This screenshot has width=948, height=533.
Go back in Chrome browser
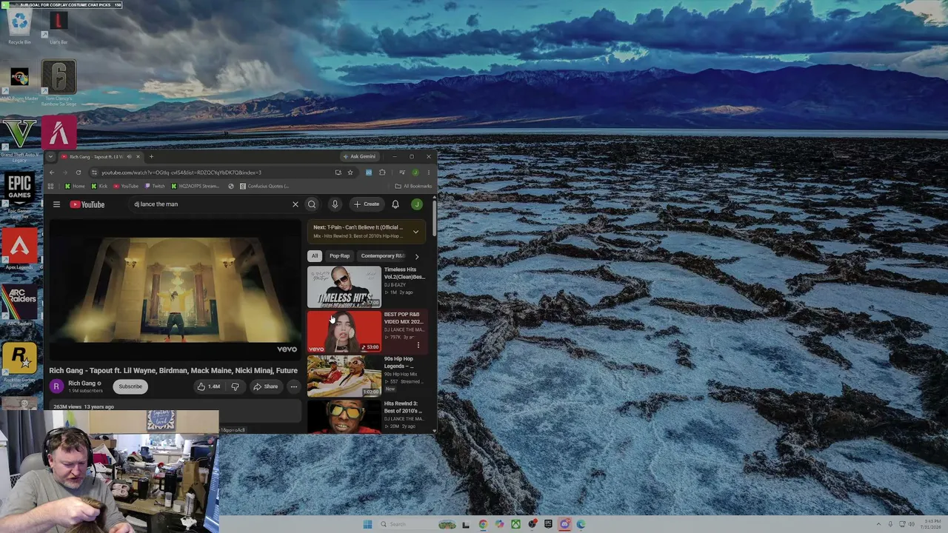51,172
